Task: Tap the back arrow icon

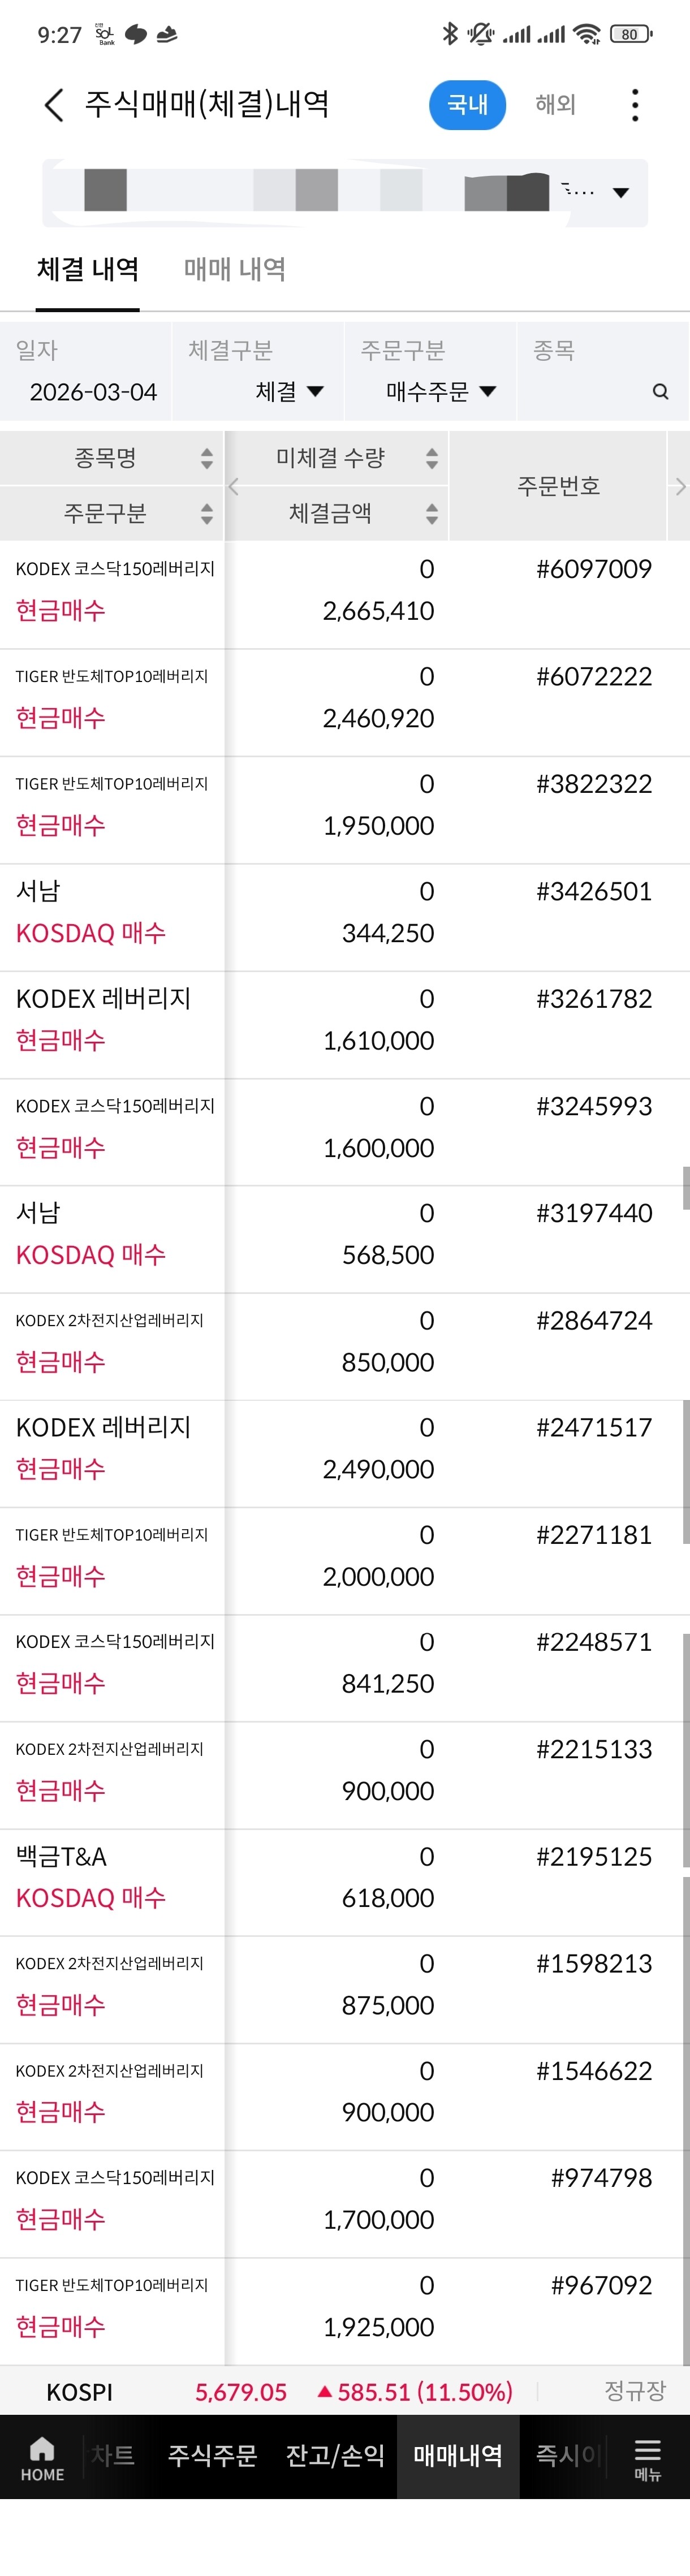Action: coord(54,104)
